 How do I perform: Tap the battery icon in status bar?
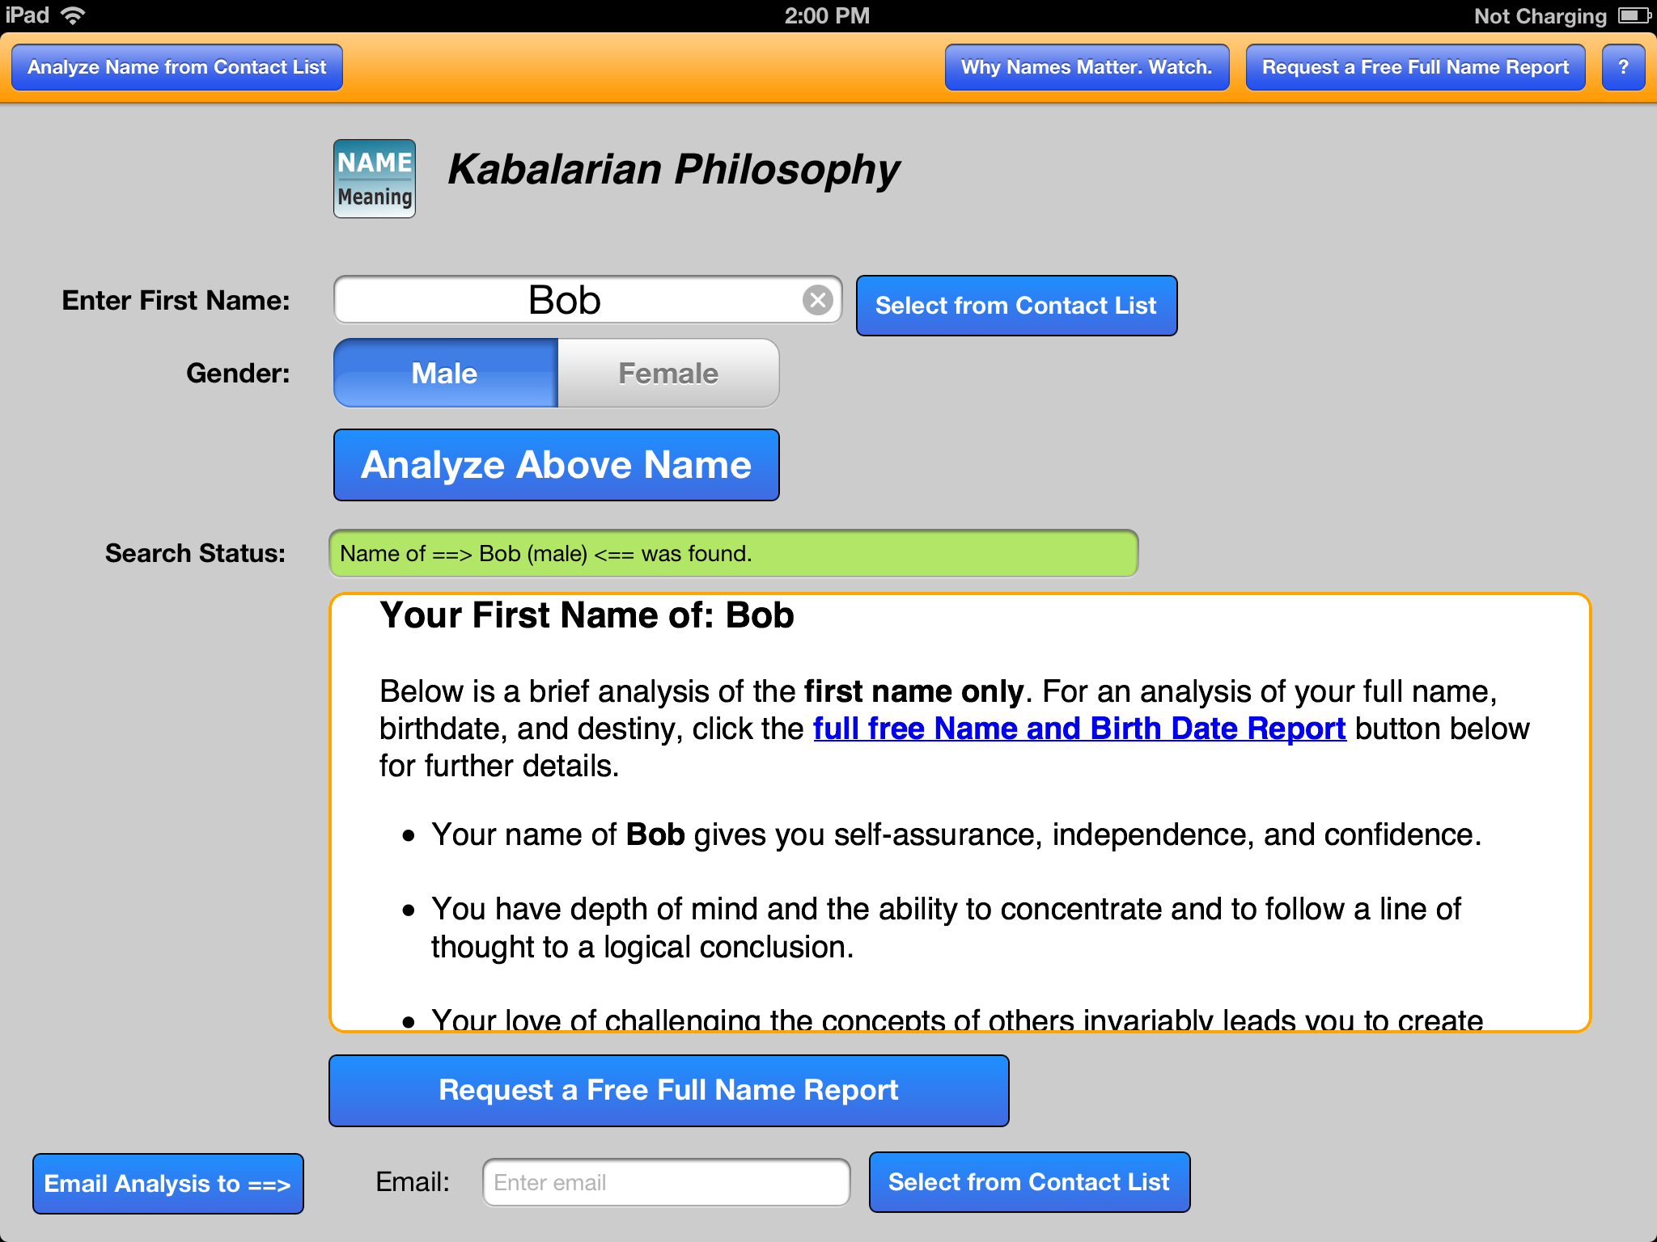(x=1634, y=15)
